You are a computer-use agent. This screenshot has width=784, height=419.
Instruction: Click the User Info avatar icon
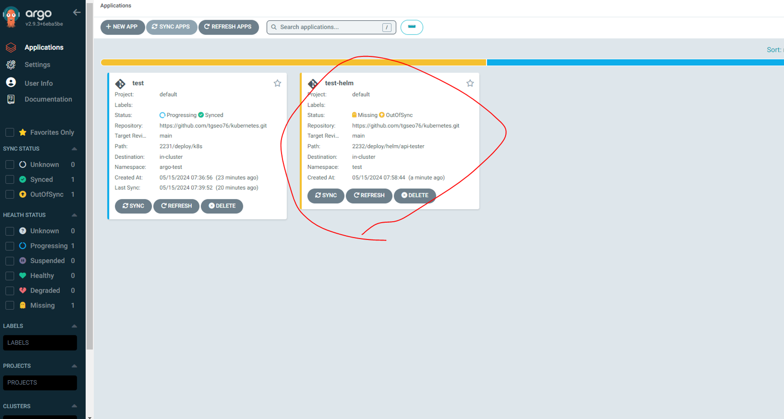(11, 82)
